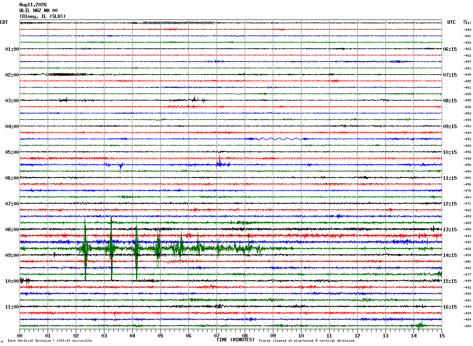This screenshot has width=473, height=346.
Task: Click the CDT timezone header
Action: 4,22
